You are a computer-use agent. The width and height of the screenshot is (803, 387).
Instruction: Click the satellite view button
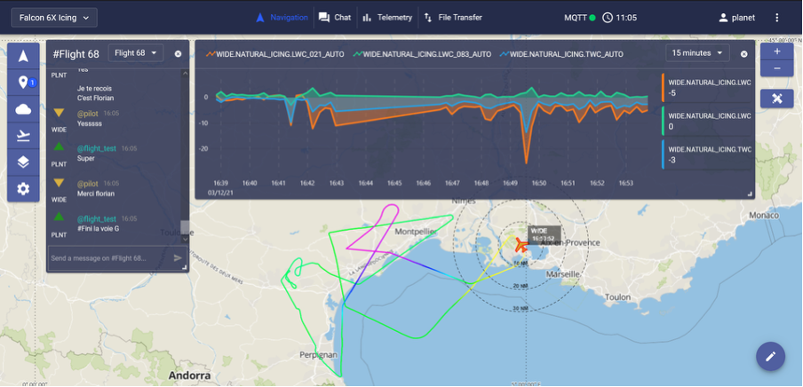point(777,99)
